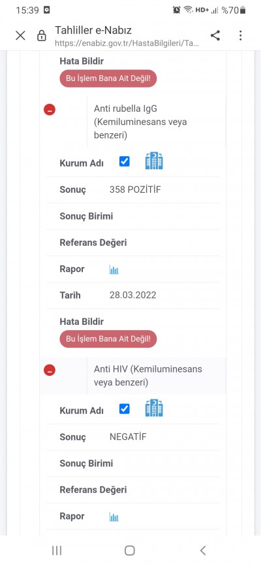Image resolution: width=261 pixels, height=566 pixels.
Task: Collapse the Anti HIV result row
Action: [x=50, y=370]
